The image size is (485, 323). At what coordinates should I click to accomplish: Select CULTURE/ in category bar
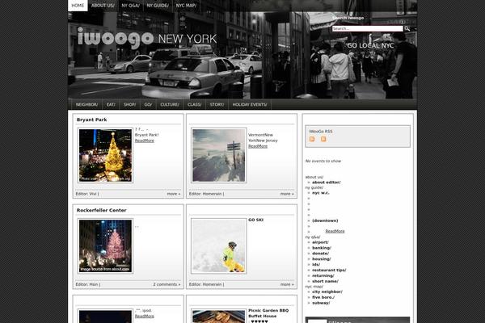click(x=170, y=105)
